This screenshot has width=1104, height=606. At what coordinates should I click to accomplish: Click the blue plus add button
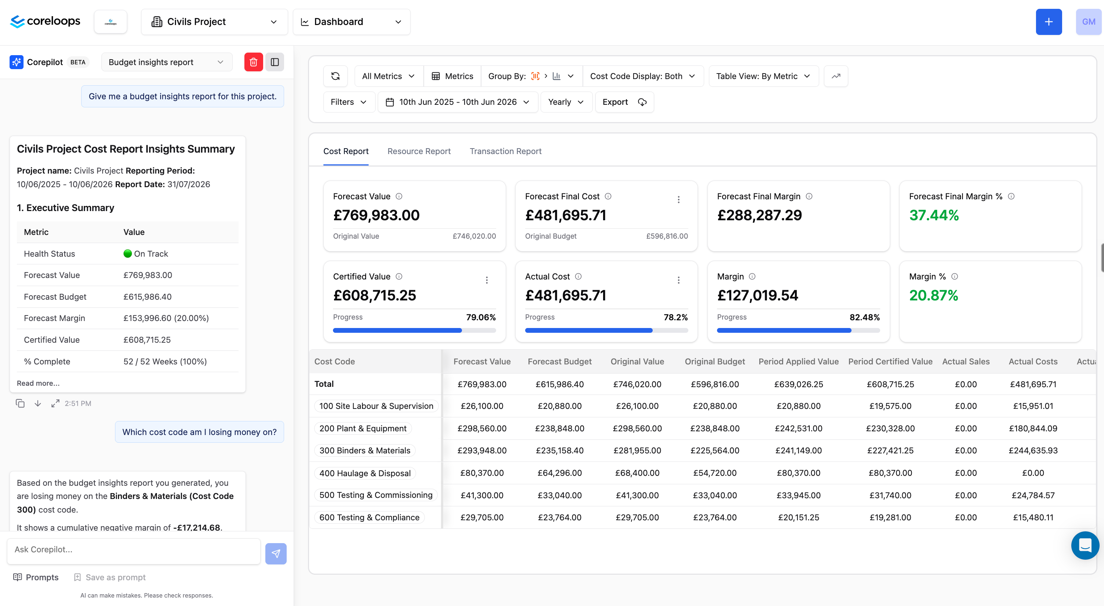tap(1048, 22)
